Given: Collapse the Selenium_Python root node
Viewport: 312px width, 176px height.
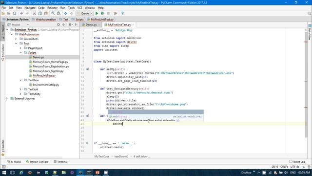Looking at the screenshot, I should pyautogui.click(x=7, y=30).
